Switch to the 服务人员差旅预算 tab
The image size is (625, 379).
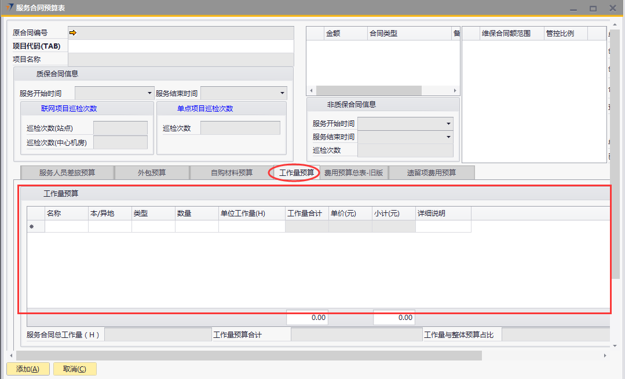point(67,172)
